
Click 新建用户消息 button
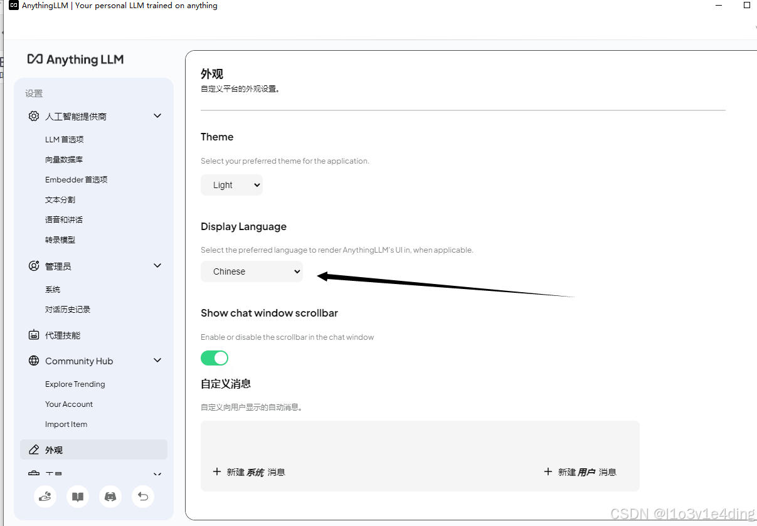click(x=580, y=471)
